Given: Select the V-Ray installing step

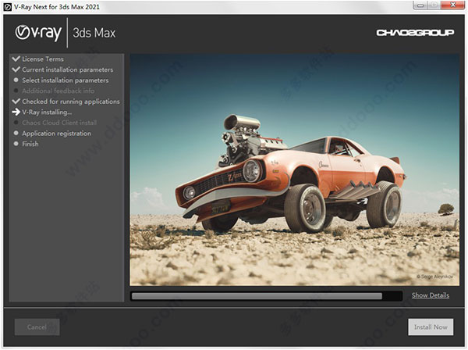Looking at the screenshot, I should pyautogui.click(x=47, y=112).
